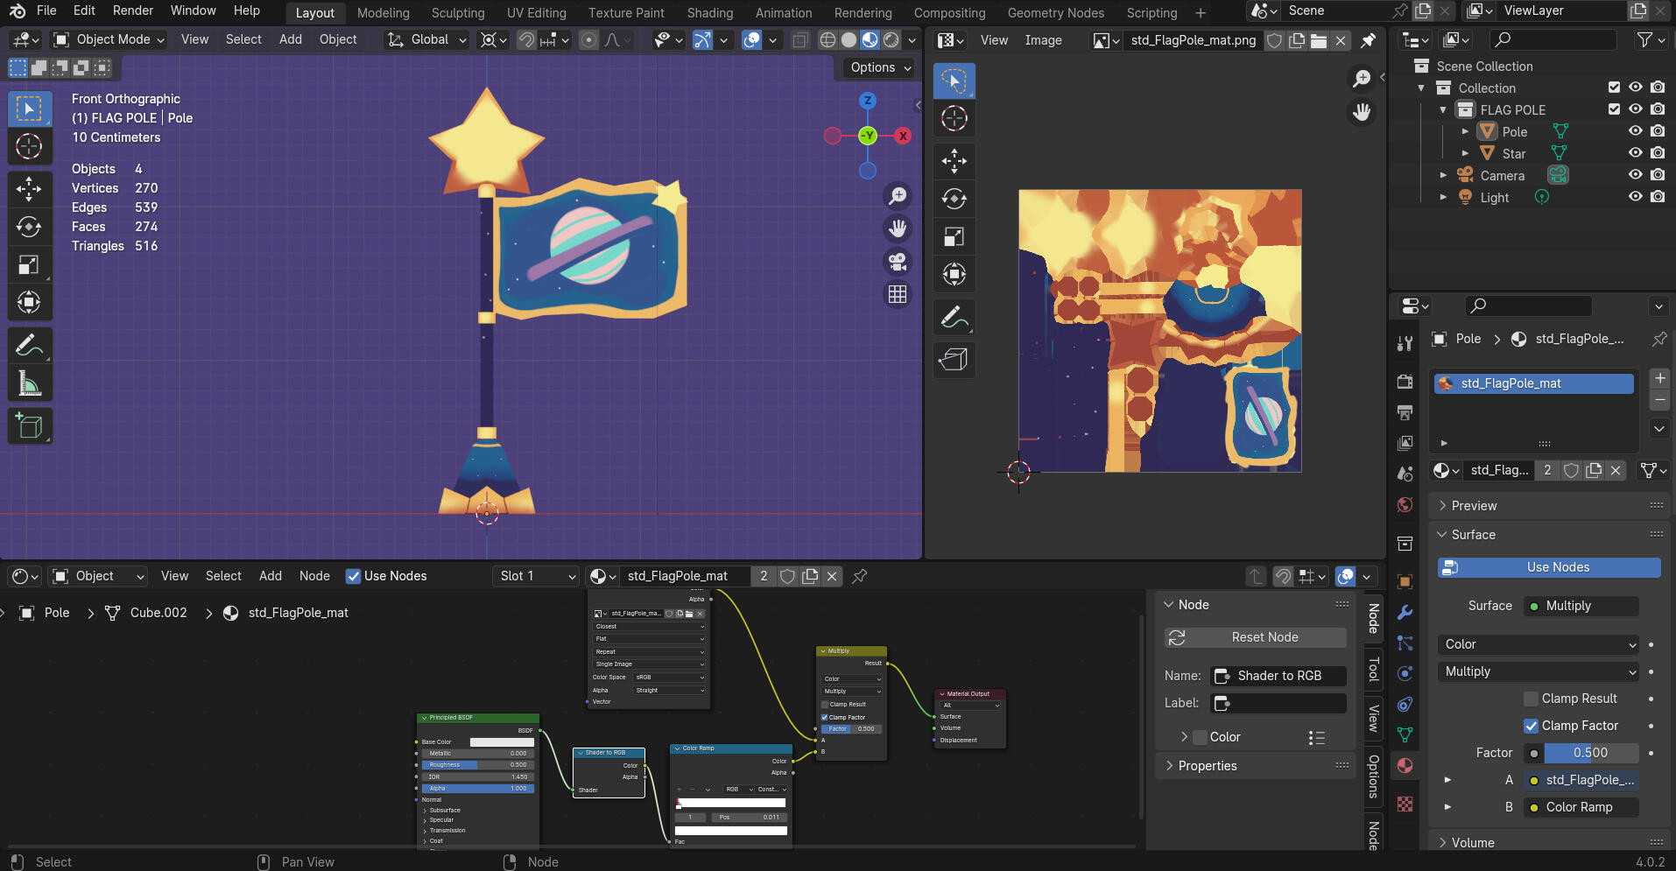Enable the Clamp Result checkbox
The width and height of the screenshot is (1676, 871).
click(x=1531, y=699)
